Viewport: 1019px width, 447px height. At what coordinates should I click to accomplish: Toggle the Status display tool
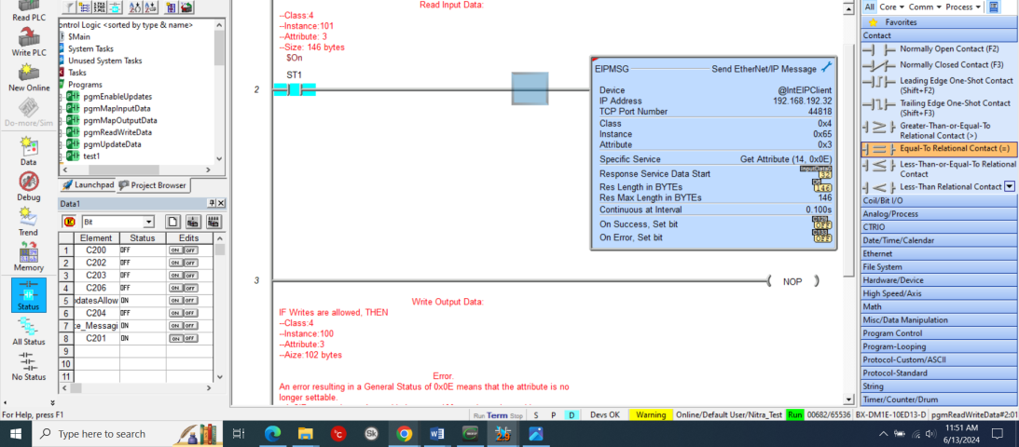click(28, 294)
